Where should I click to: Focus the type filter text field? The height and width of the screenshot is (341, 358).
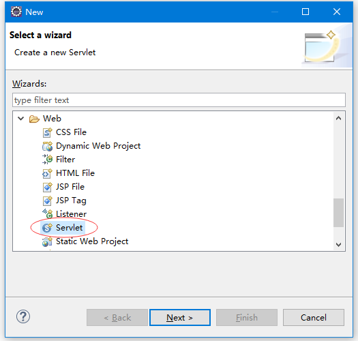point(179,100)
